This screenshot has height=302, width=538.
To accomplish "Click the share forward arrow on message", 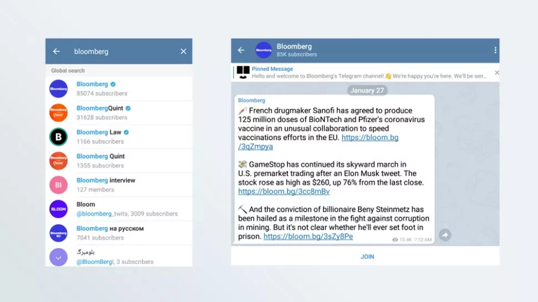I will pyautogui.click(x=444, y=235).
